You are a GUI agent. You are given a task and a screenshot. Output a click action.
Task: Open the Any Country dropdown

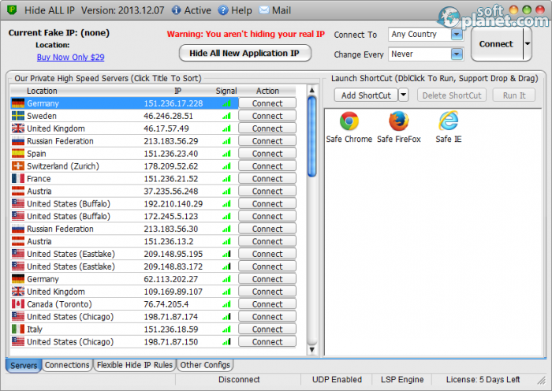pyautogui.click(x=457, y=35)
